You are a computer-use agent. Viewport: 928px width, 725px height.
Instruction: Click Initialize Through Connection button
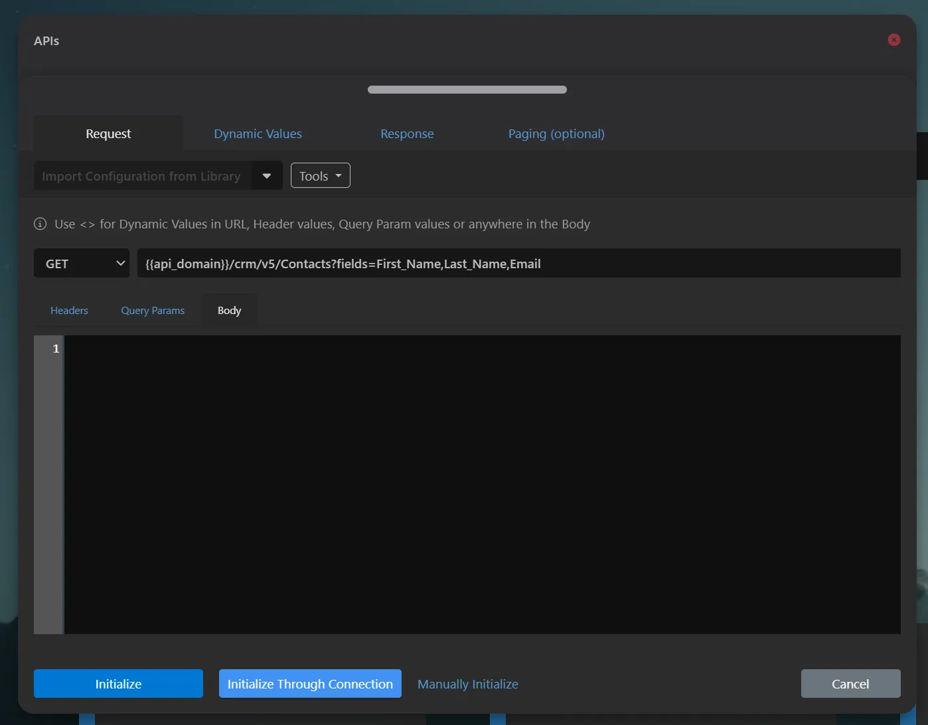pyautogui.click(x=310, y=684)
